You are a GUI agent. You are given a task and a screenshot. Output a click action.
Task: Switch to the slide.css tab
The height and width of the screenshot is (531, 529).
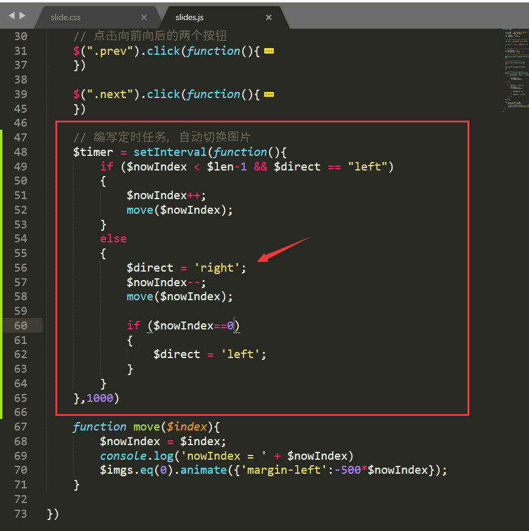66,17
